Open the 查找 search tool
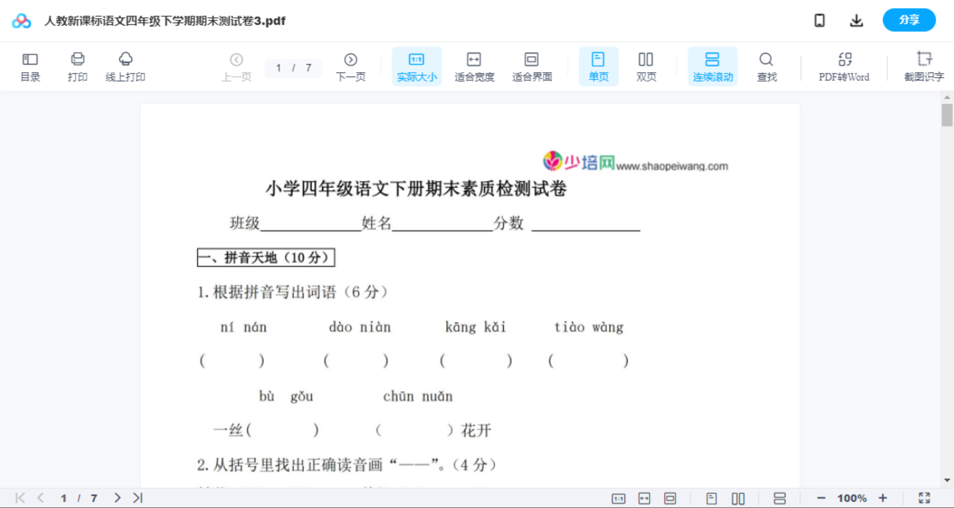This screenshot has width=954, height=508. coord(766,66)
